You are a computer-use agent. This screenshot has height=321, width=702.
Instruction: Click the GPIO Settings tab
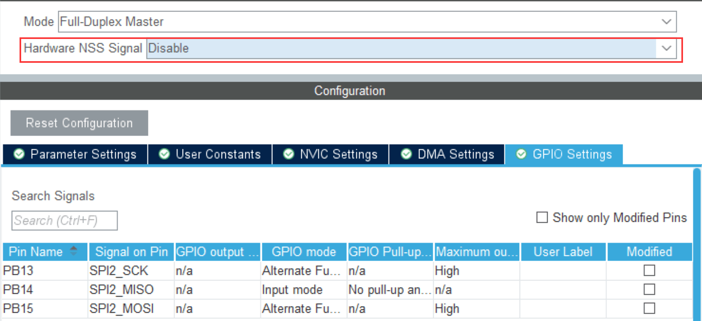click(x=564, y=154)
